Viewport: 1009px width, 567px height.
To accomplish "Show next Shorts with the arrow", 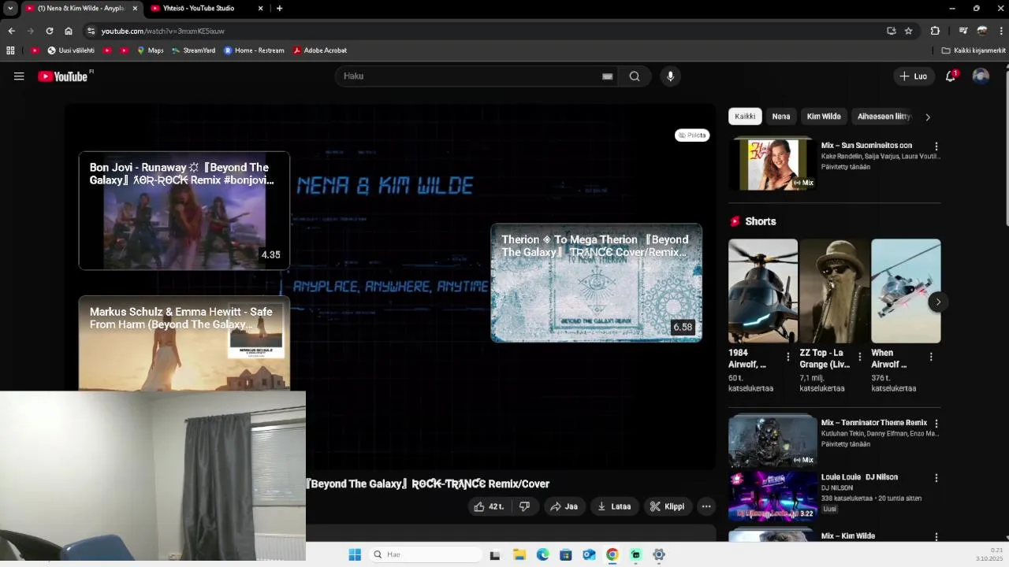I will tap(937, 302).
